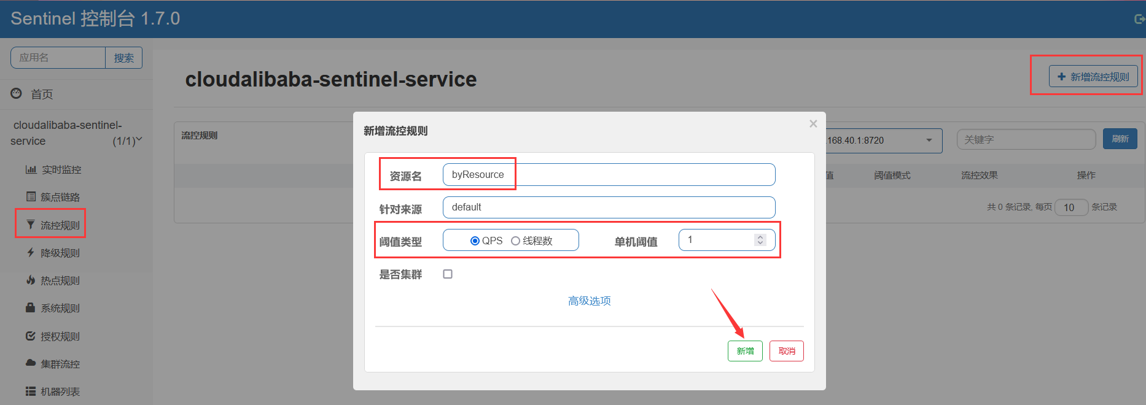Select the 线程数 radio option
1146x405 pixels.
pyautogui.click(x=515, y=241)
